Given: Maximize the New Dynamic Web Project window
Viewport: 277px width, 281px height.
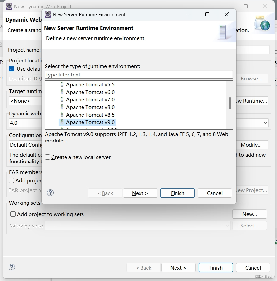Looking at the screenshot, I should [246, 6].
